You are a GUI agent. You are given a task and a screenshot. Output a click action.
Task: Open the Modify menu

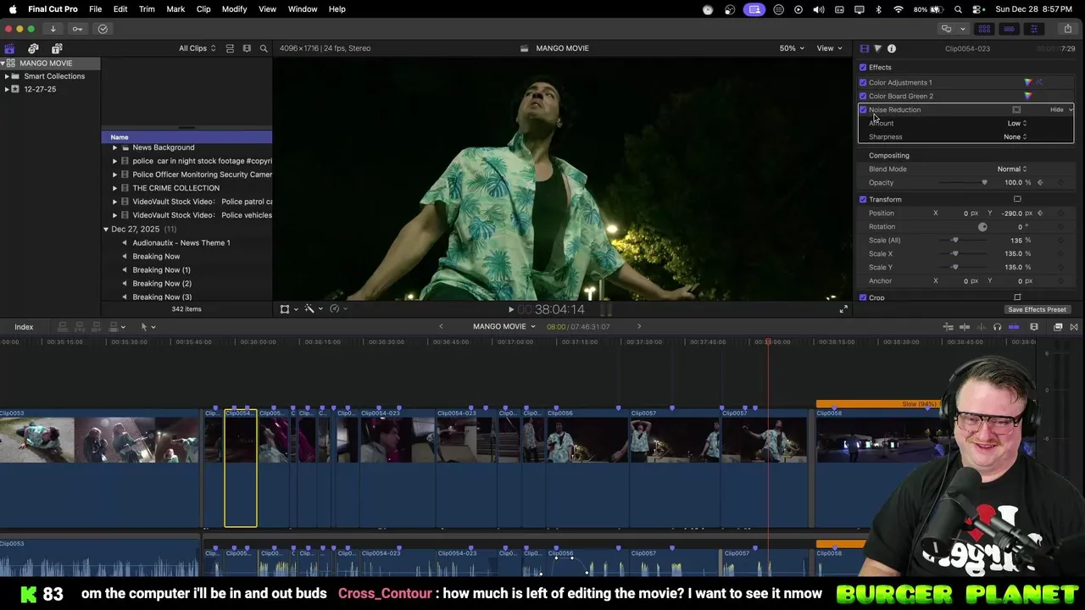(235, 9)
